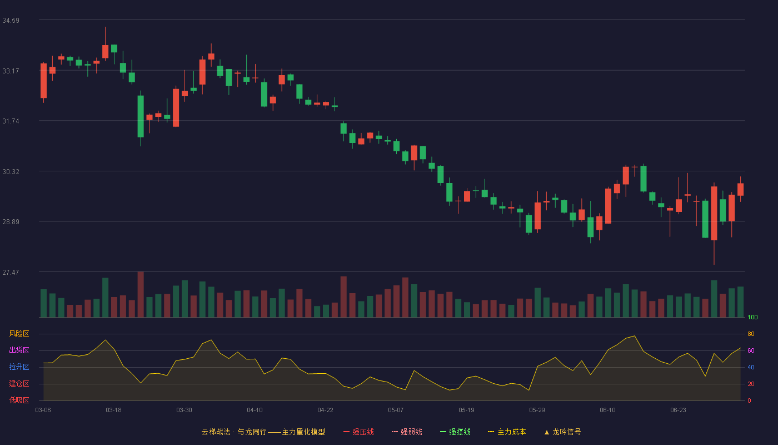Click the 04-22 date label
This screenshot has height=445, width=778.
click(x=325, y=410)
